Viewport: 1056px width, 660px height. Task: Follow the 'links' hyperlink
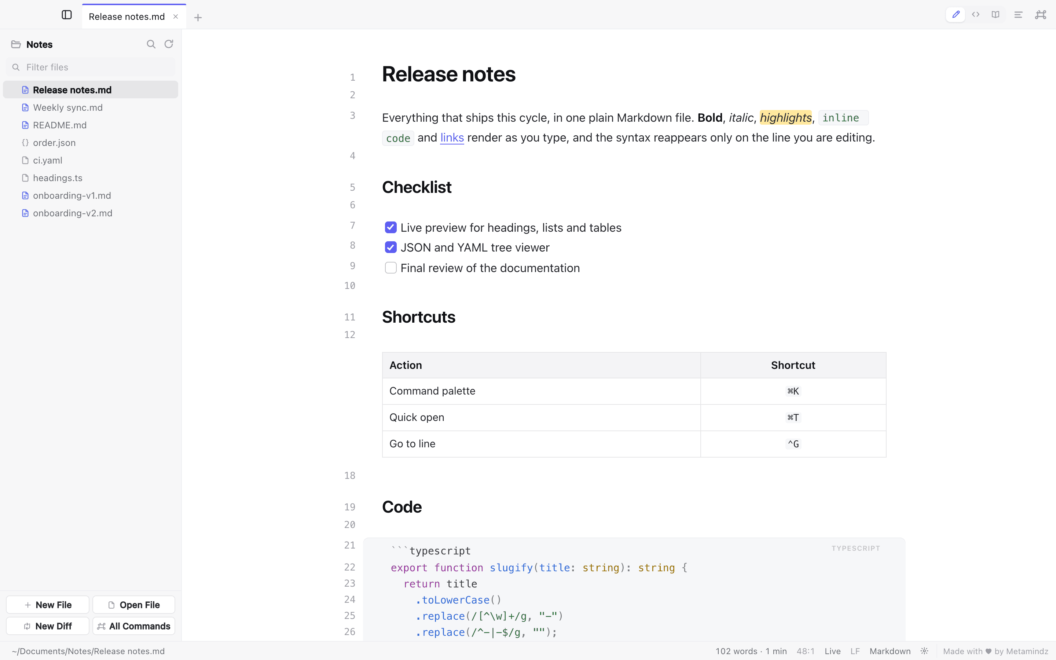[452, 137]
